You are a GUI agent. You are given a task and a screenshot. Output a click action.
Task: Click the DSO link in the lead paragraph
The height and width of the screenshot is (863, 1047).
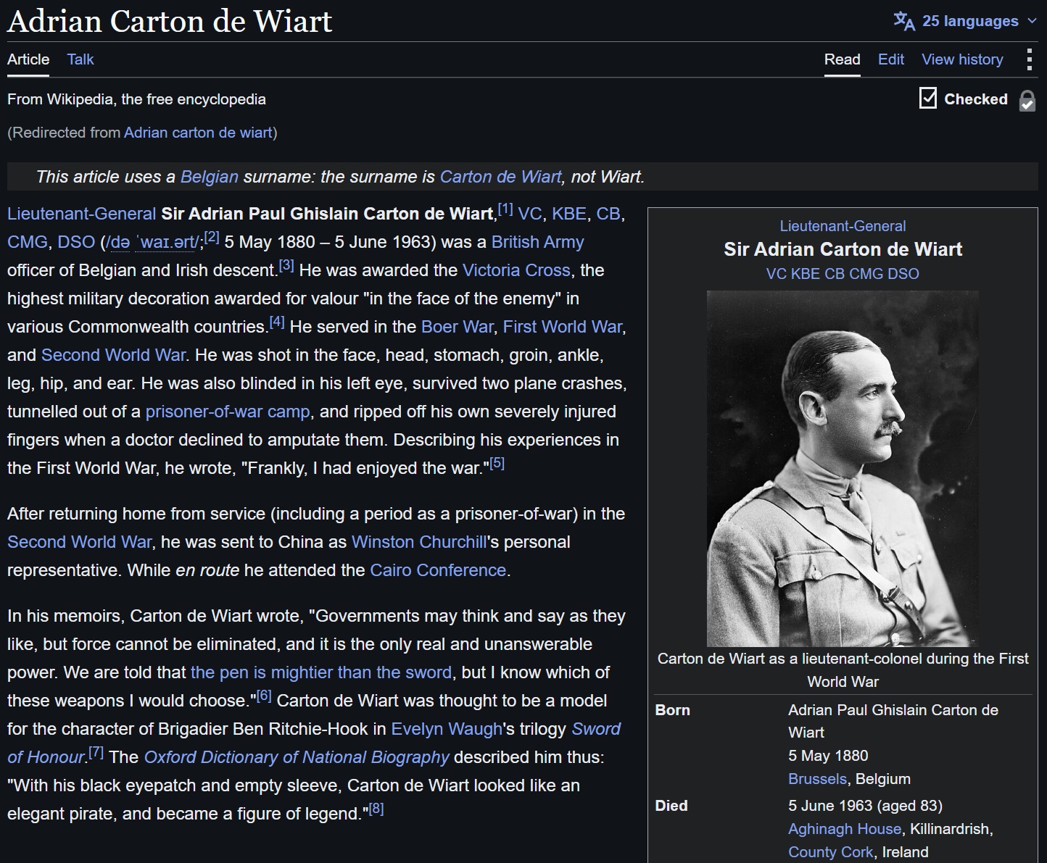tap(76, 242)
